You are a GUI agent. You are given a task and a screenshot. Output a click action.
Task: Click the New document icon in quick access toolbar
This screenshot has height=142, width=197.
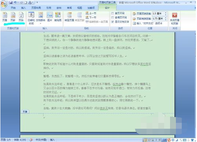pyautogui.click(x=26, y=2)
